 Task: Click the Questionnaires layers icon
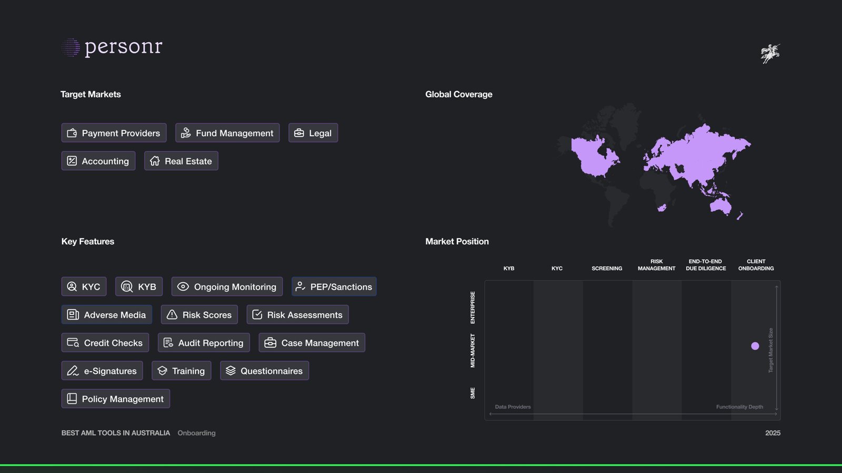230,371
